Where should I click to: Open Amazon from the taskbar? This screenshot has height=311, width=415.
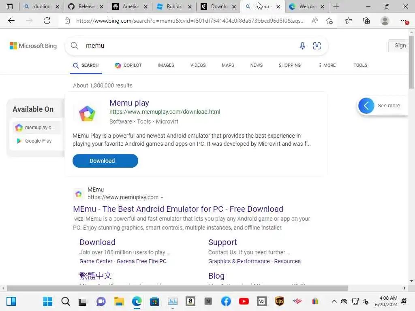pyautogui.click(x=190, y=301)
